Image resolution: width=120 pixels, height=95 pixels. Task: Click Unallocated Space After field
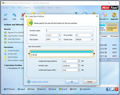pyautogui.click(x=70, y=70)
